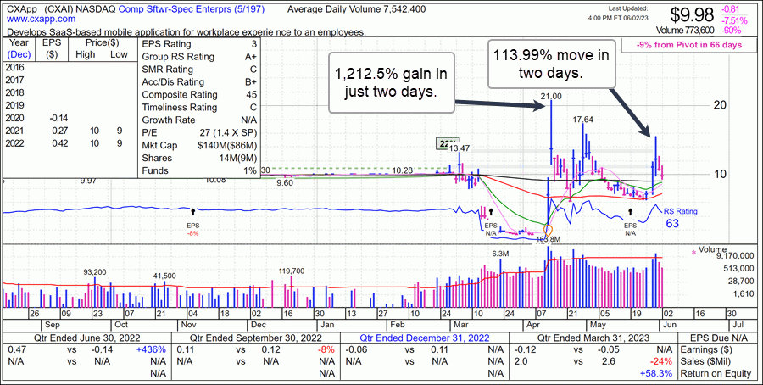Select the 10.28 pivot price label
The image size is (763, 385).
(x=402, y=170)
